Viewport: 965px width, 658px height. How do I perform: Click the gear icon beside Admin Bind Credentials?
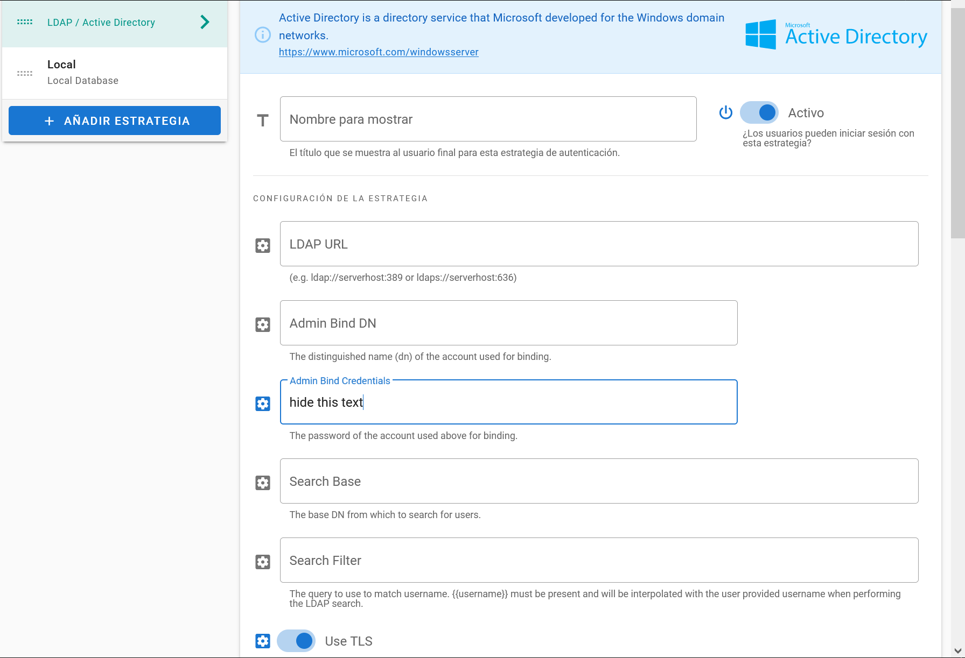point(263,404)
